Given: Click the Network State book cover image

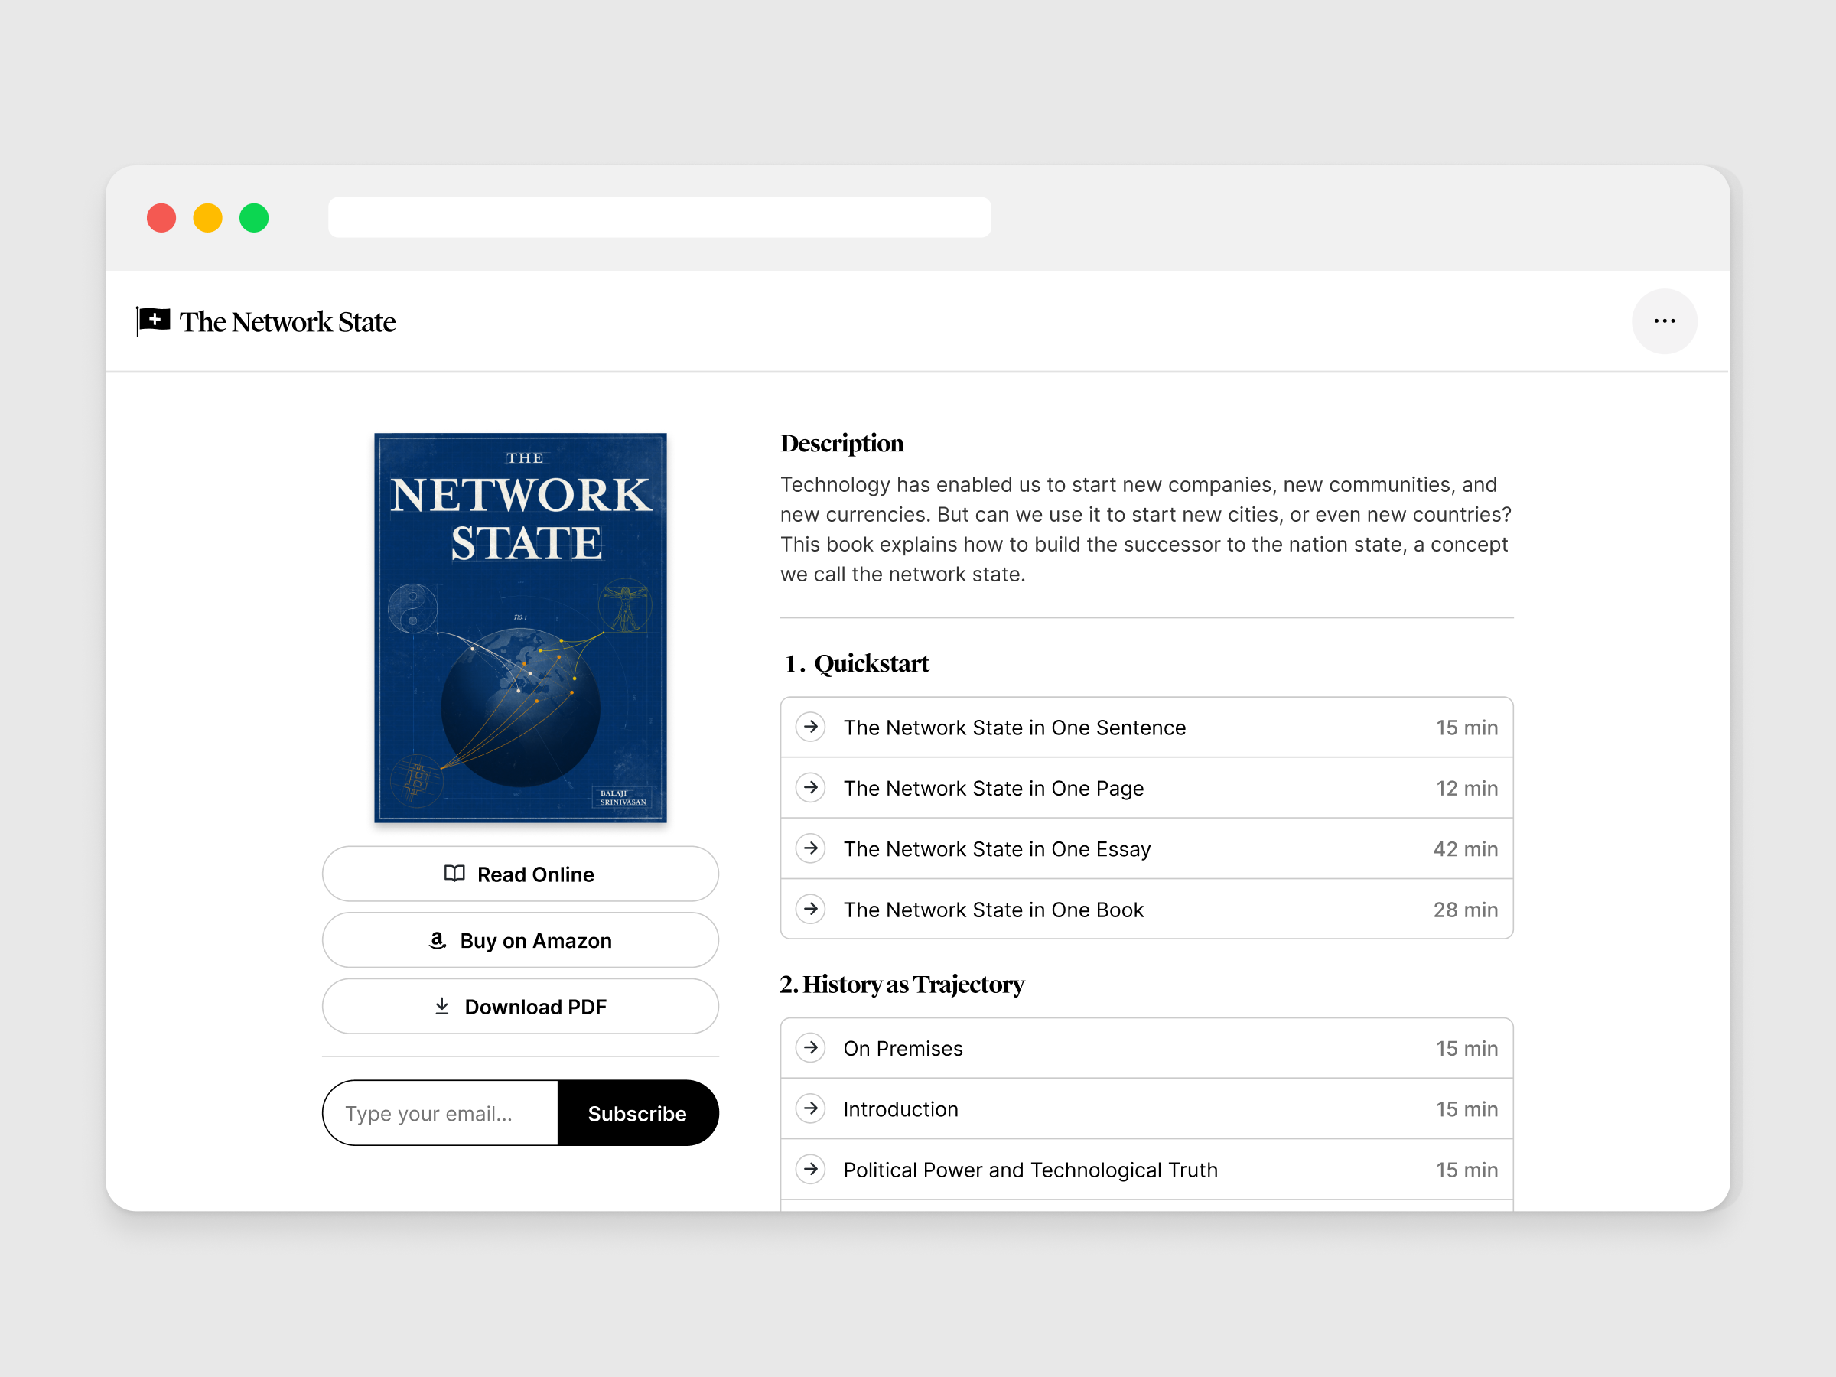Looking at the screenshot, I should click(x=519, y=627).
